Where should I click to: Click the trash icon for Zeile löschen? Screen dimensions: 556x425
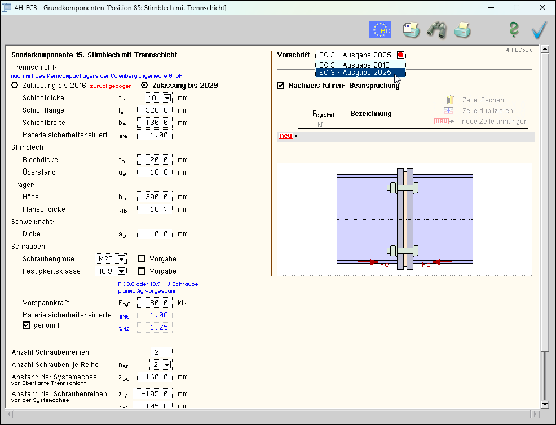[450, 100]
